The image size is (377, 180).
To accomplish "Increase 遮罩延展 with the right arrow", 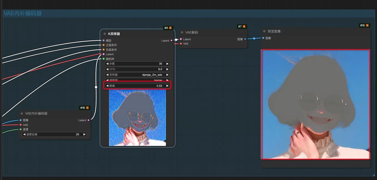I will coord(84,135).
